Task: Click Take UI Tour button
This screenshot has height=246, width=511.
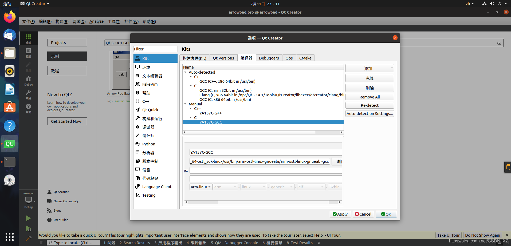Action: point(448,235)
